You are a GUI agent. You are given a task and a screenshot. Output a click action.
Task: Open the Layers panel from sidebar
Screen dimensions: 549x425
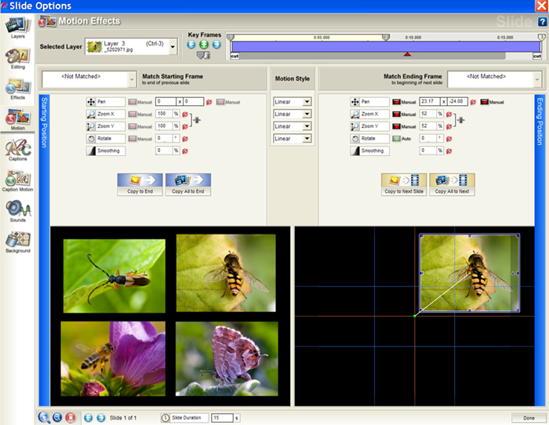(x=17, y=27)
